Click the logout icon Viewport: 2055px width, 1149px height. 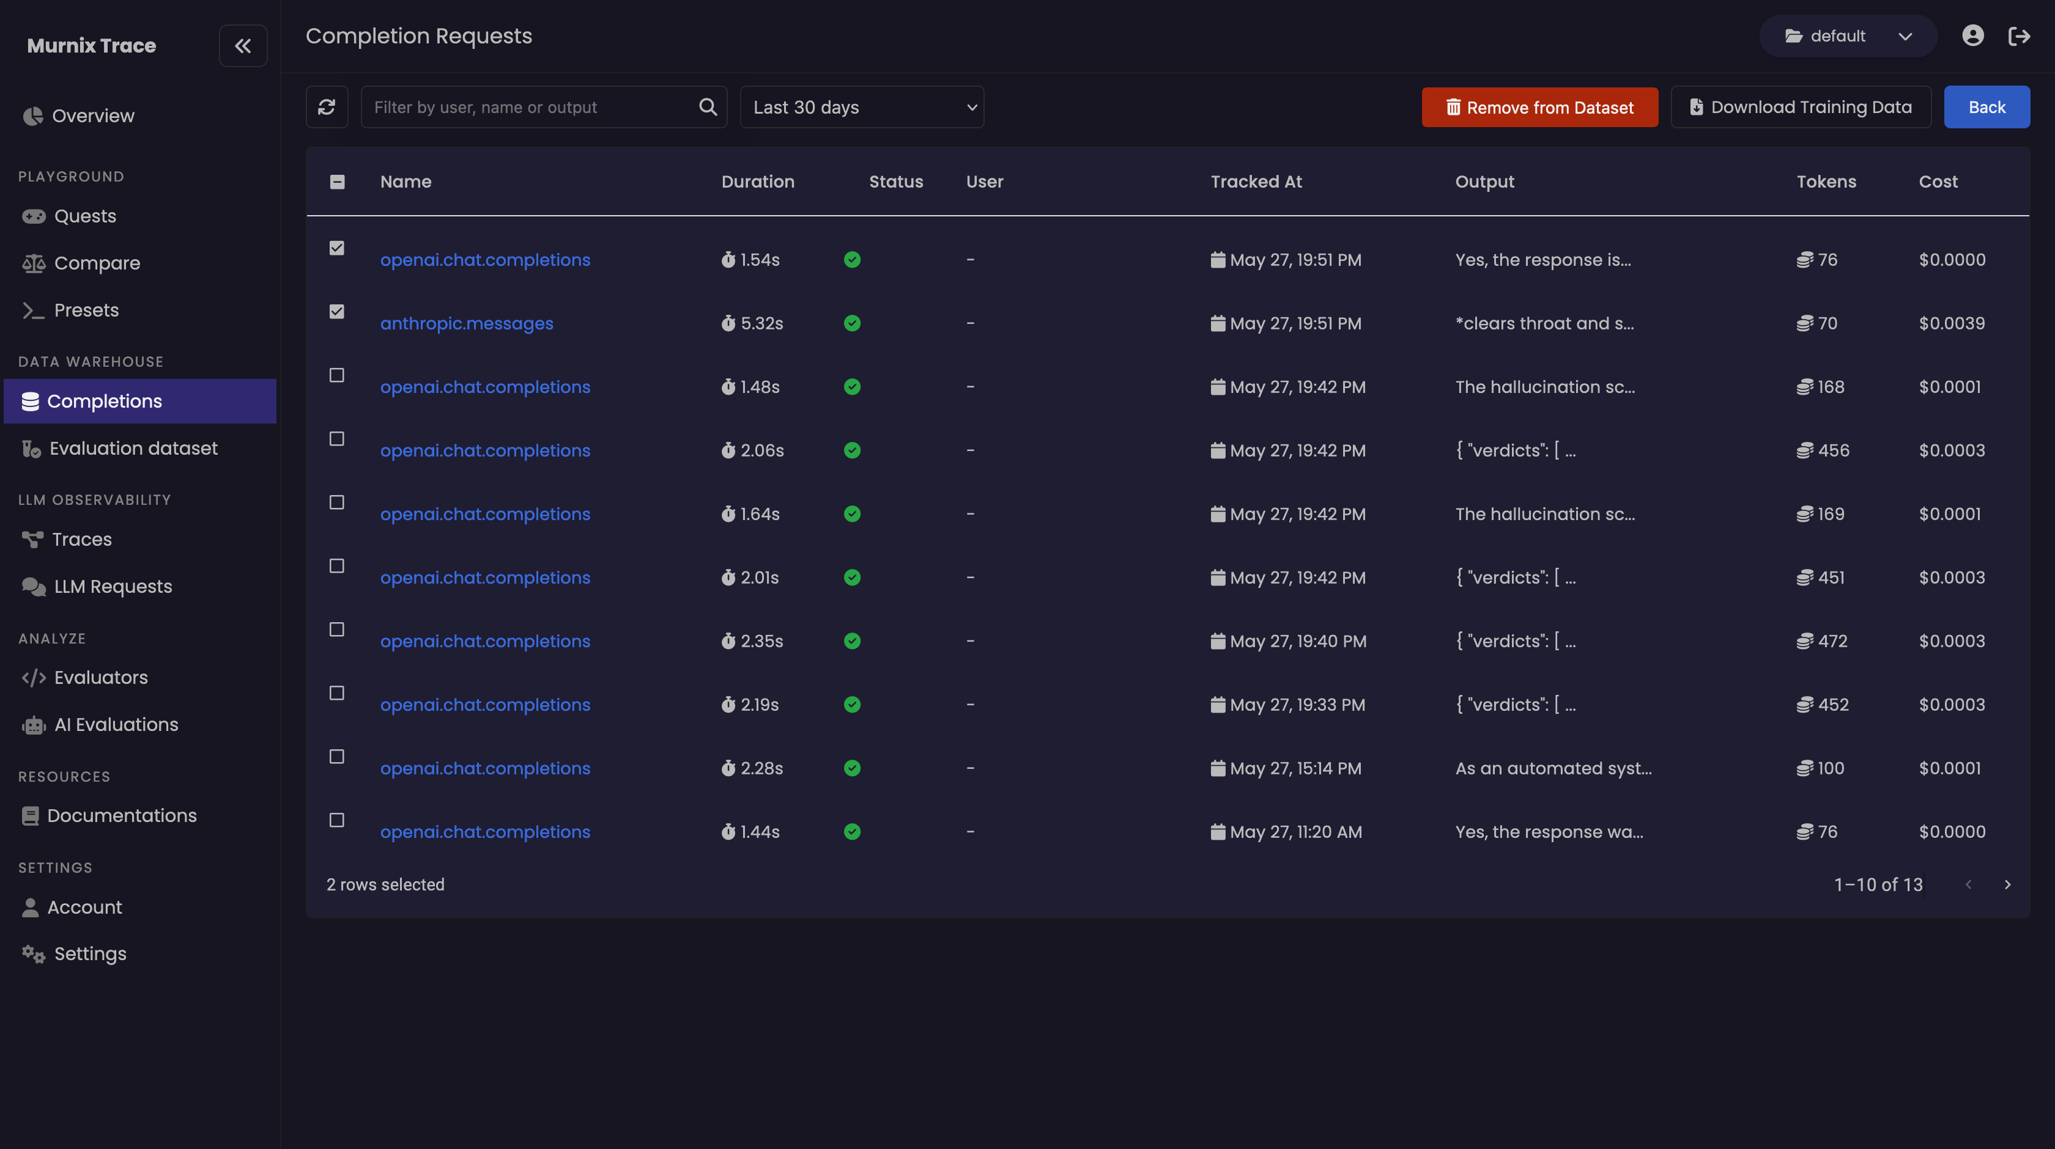click(2018, 36)
